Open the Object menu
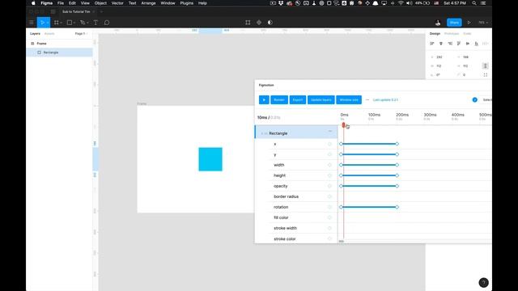The width and height of the screenshot is (518, 291). [x=100, y=3]
